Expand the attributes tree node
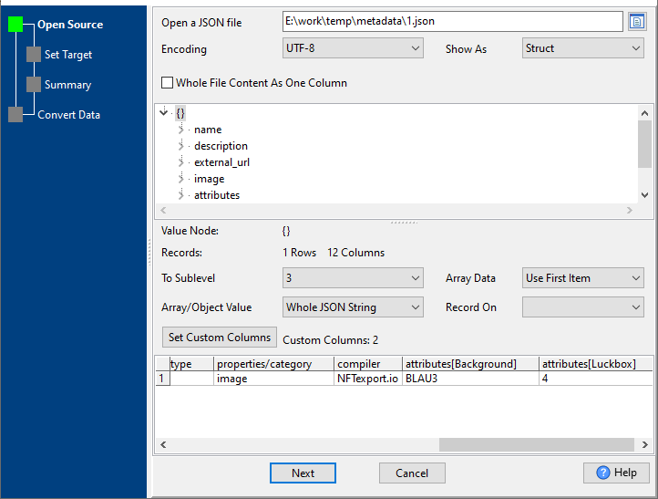The width and height of the screenshot is (658, 499). [181, 195]
